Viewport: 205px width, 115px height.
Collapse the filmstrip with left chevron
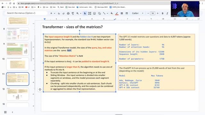coord(12,112)
